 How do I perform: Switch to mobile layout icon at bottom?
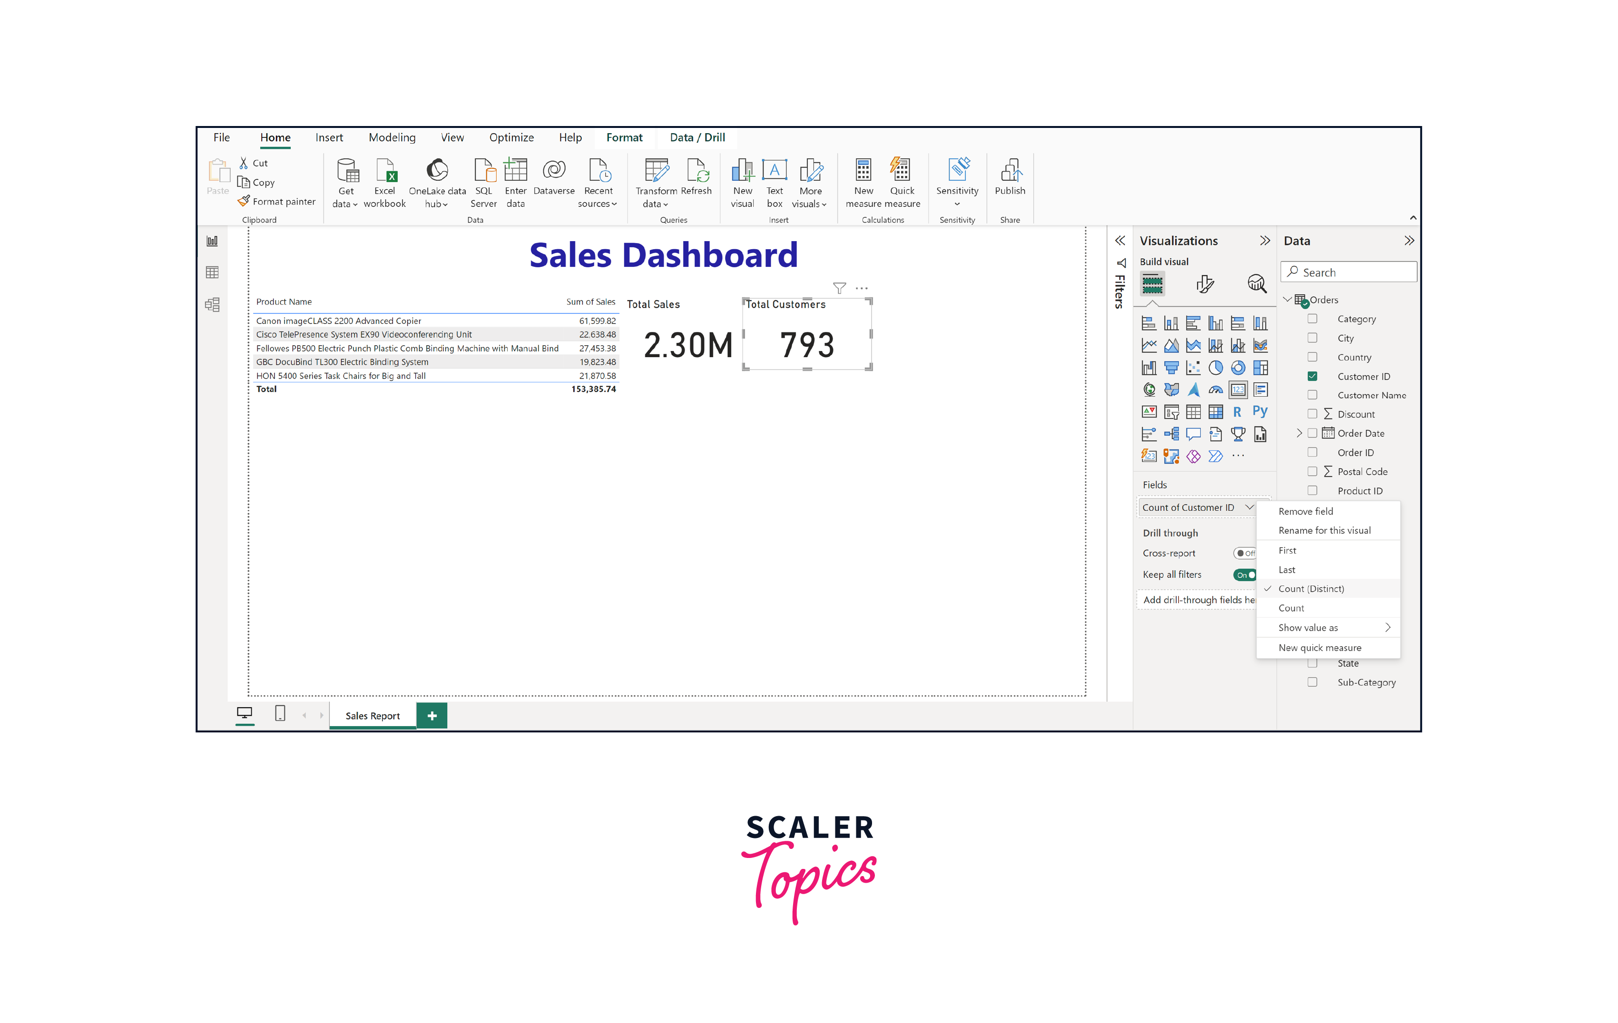coord(280,713)
